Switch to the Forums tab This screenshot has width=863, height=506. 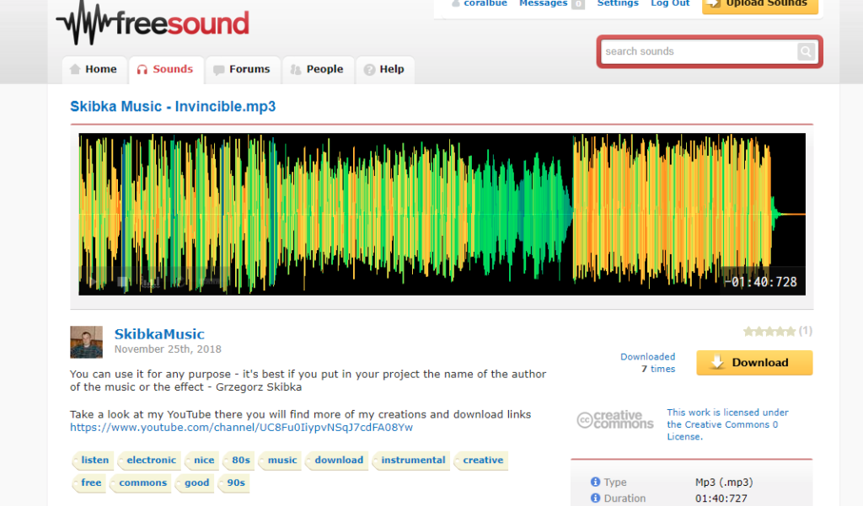click(242, 70)
